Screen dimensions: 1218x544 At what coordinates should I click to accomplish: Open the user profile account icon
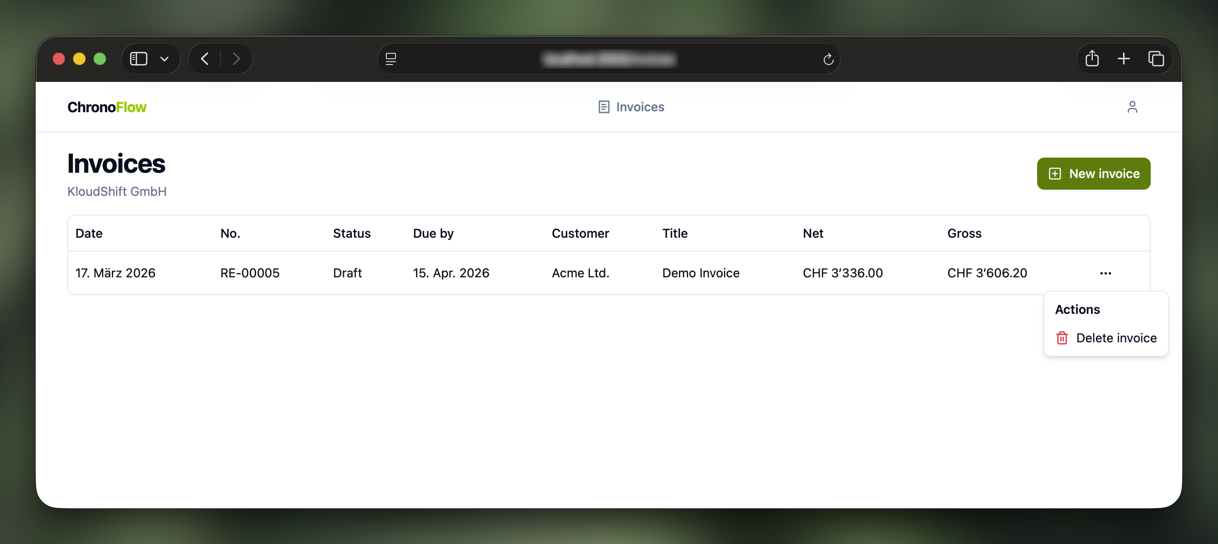pos(1133,107)
